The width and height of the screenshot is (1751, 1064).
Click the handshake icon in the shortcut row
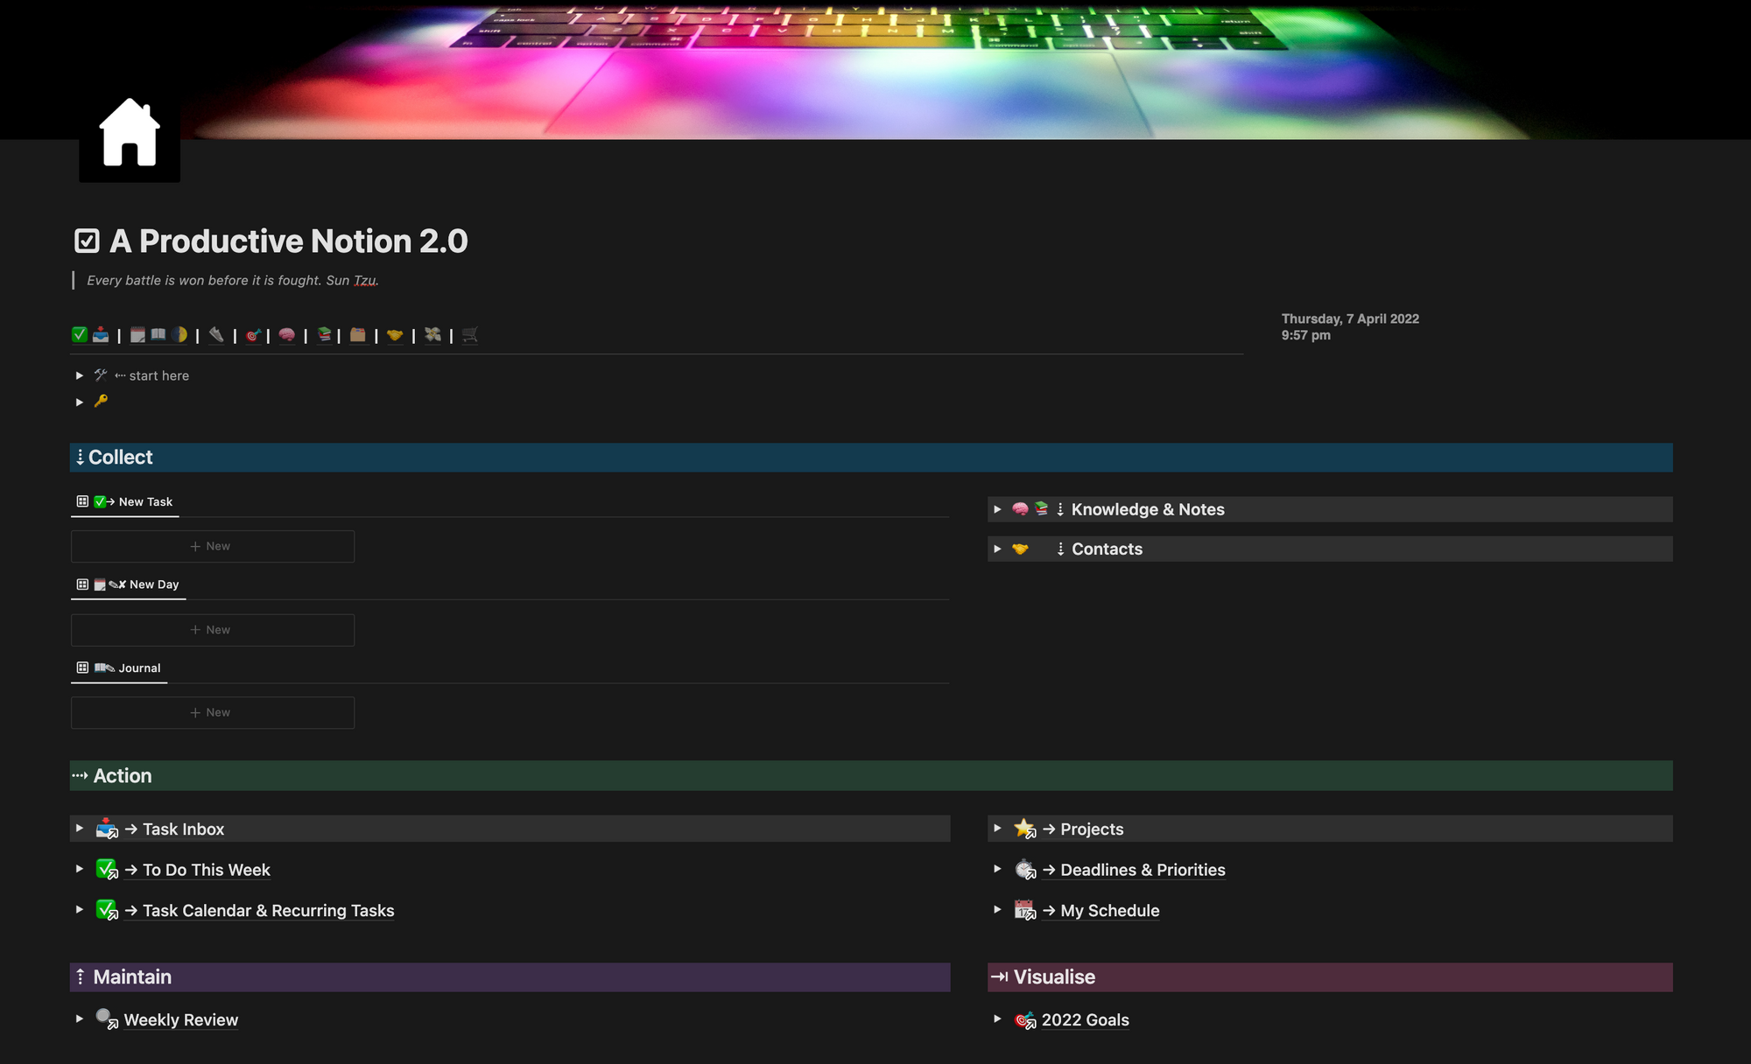(396, 334)
